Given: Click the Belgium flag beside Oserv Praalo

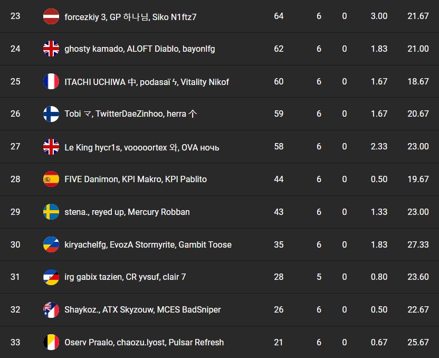Looking at the screenshot, I should point(51,342).
